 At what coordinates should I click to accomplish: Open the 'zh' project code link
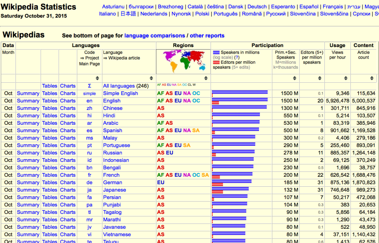90,108
